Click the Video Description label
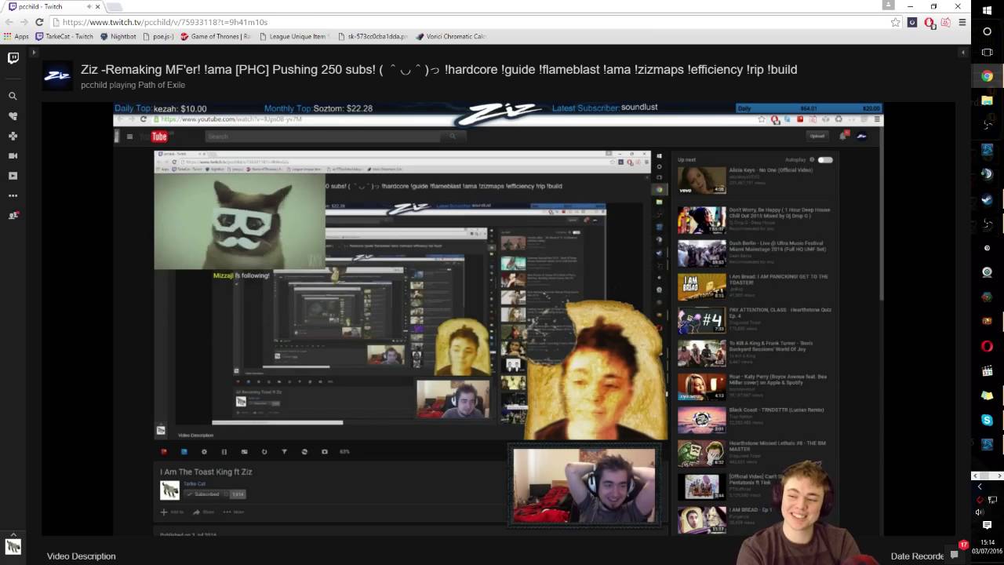1004x565 pixels. [x=81, y=556]
